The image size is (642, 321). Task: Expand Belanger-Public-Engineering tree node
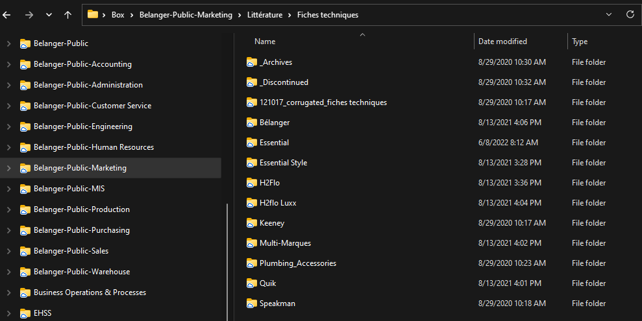[8, 126]
